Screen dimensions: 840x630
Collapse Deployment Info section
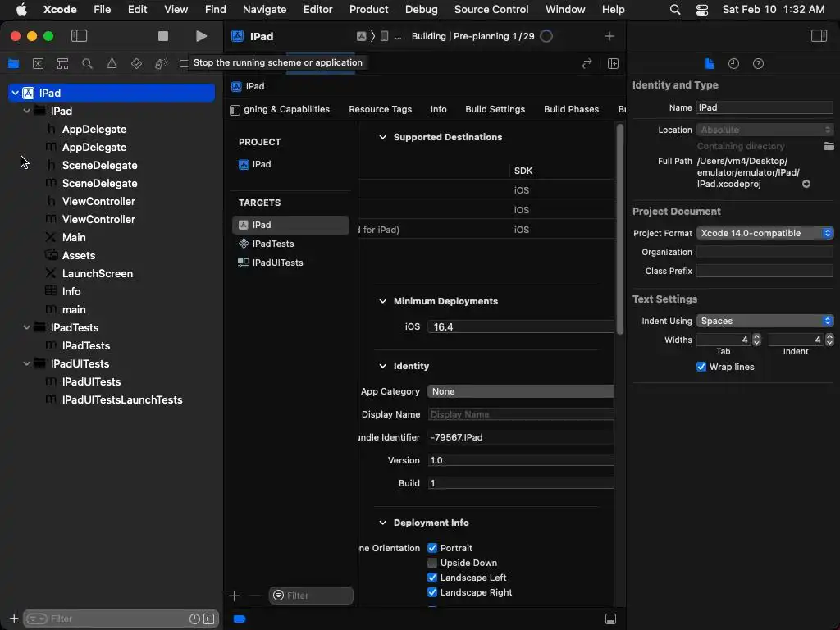(x=382, y=523)
